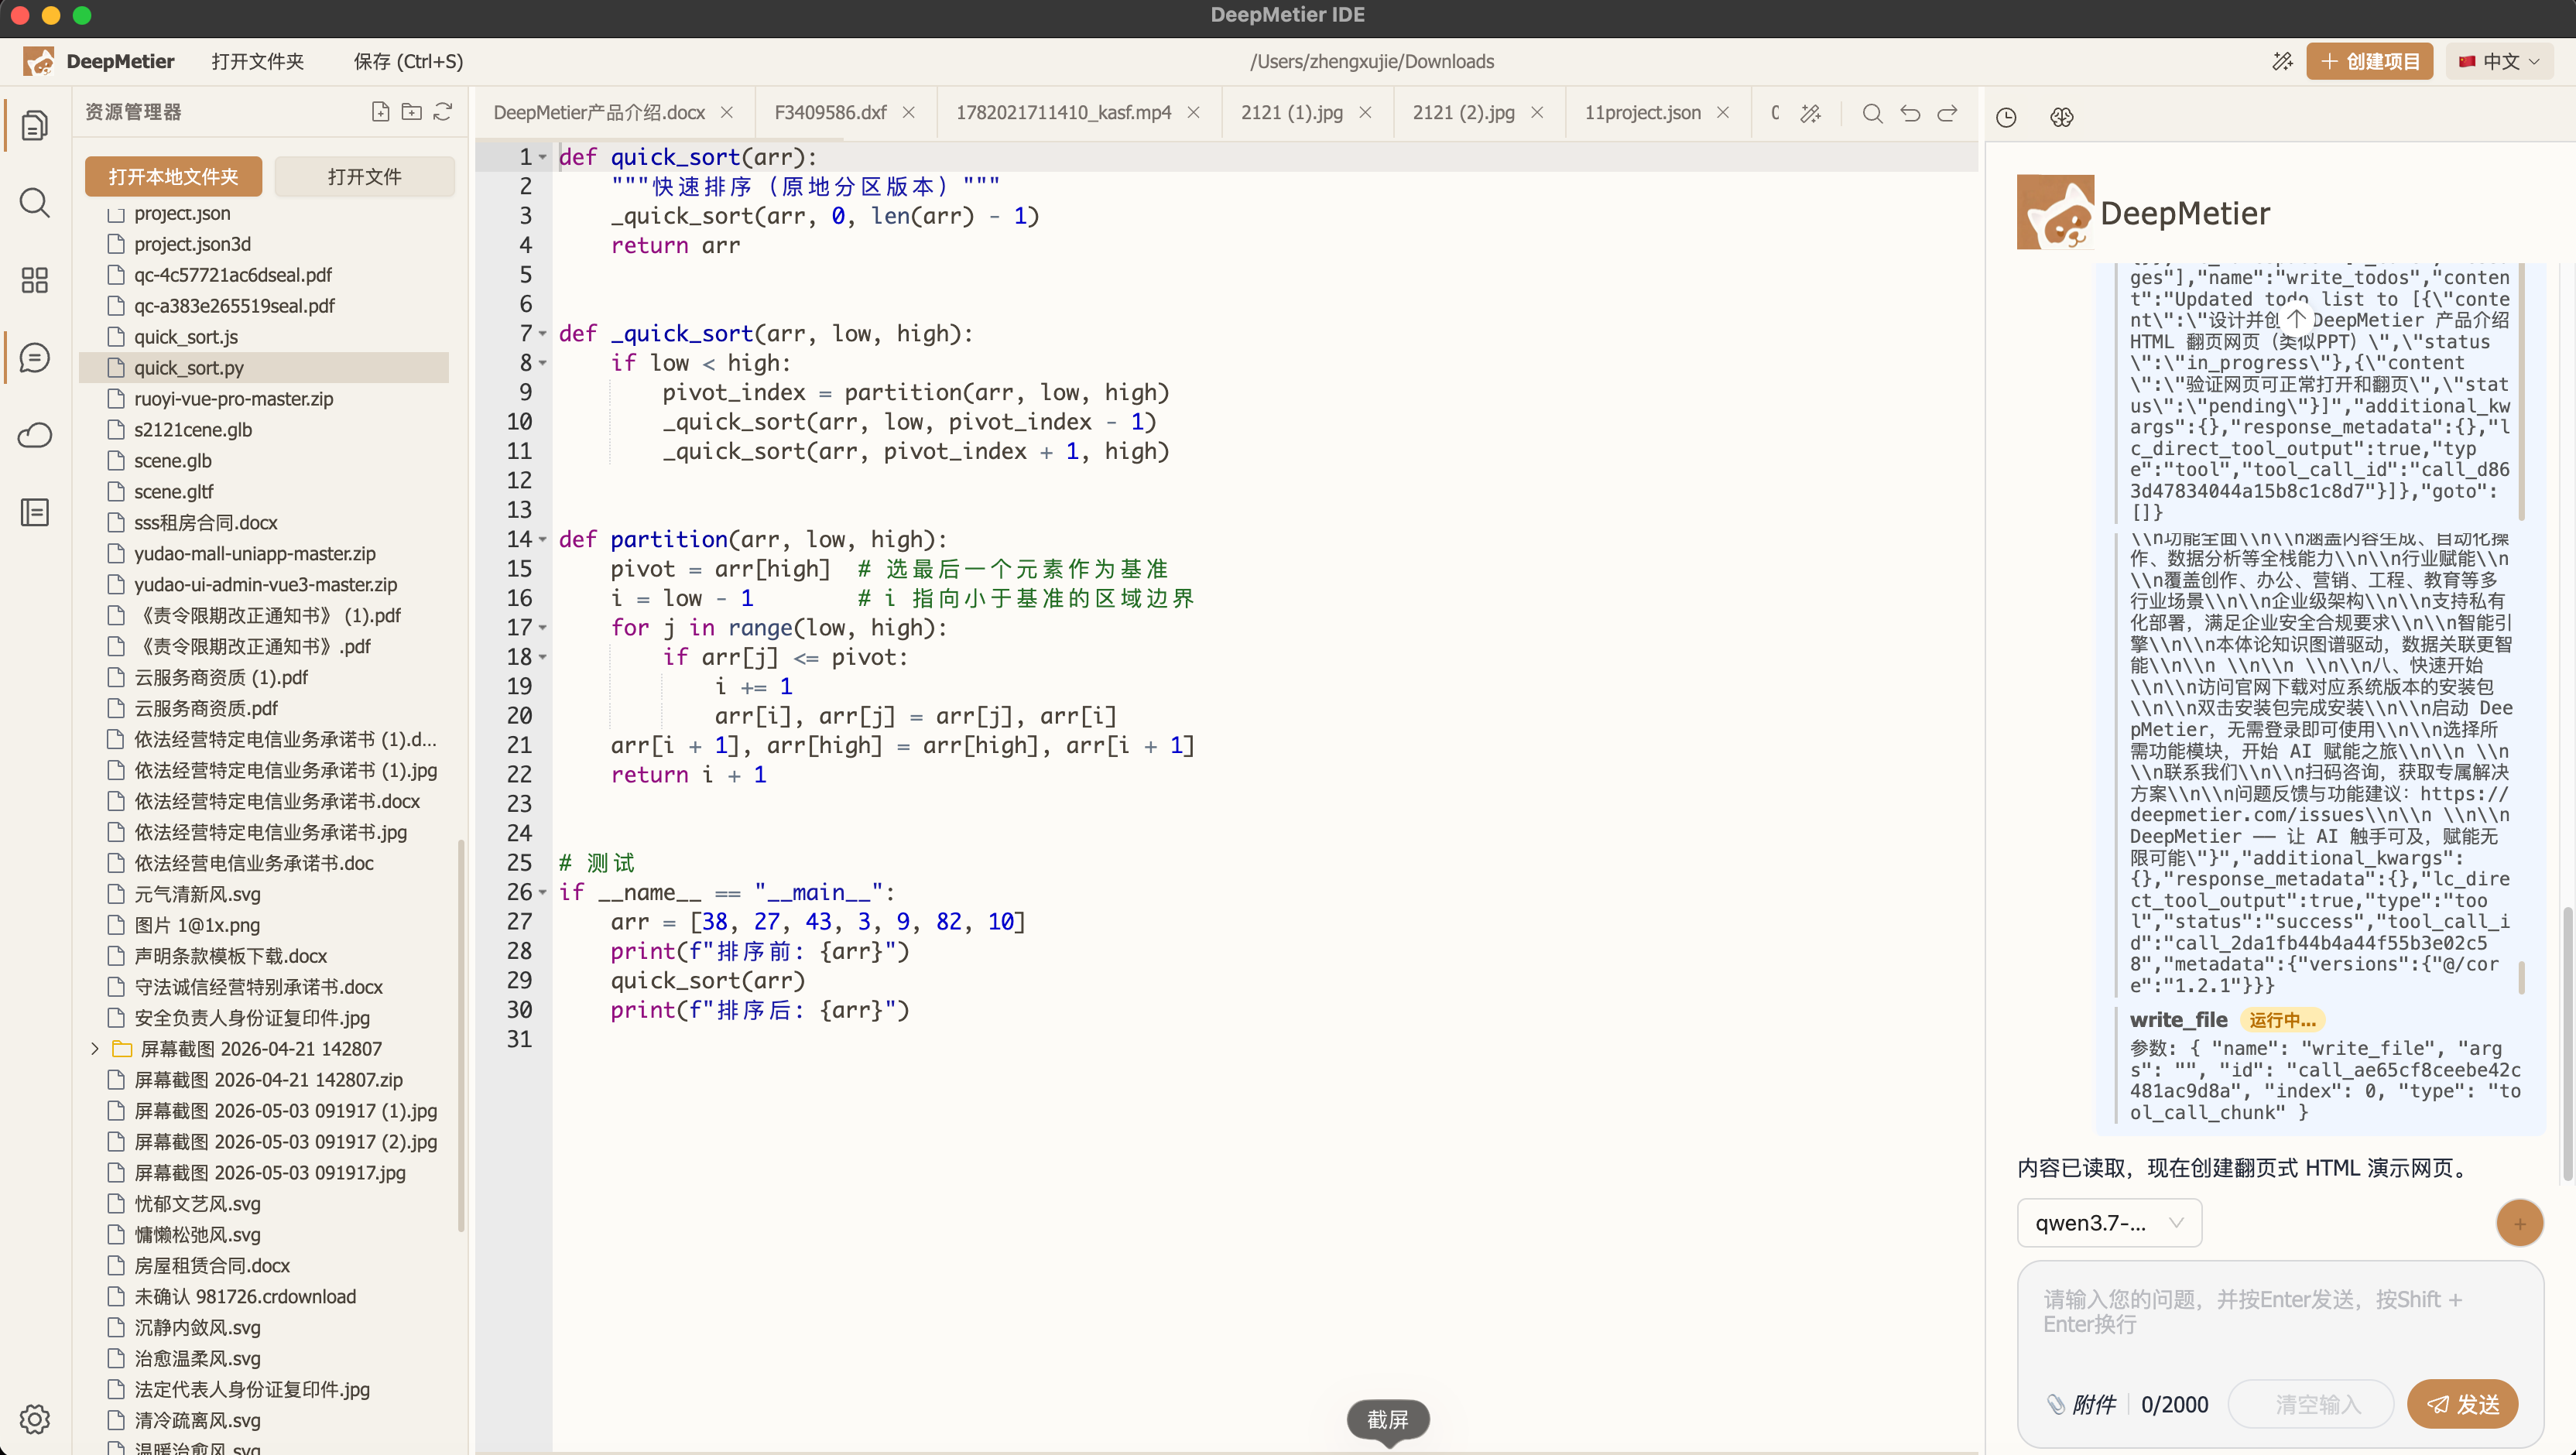Create a new folder in resource manager
This screenshot has height=1455, width=2576.
pos(411,112)
